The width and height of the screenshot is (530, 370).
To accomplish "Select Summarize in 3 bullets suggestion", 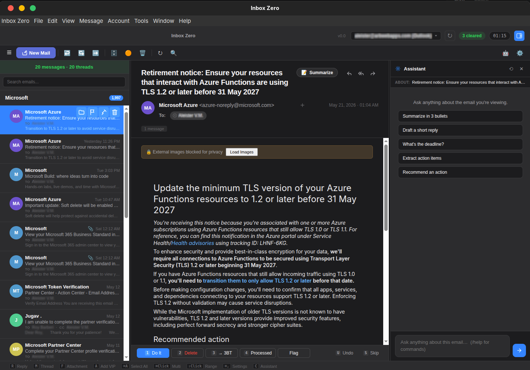I will pos(460,116).
